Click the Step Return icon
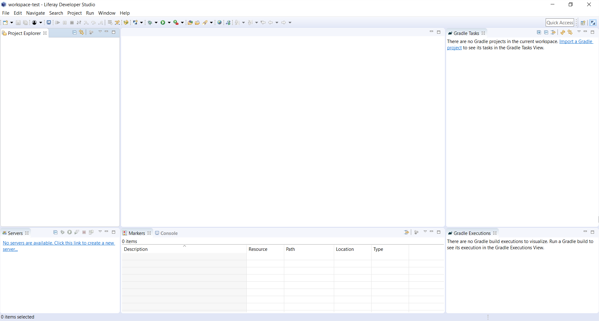Image resolution: width=599 pixels, height=321 pixels. pos(101,22)
